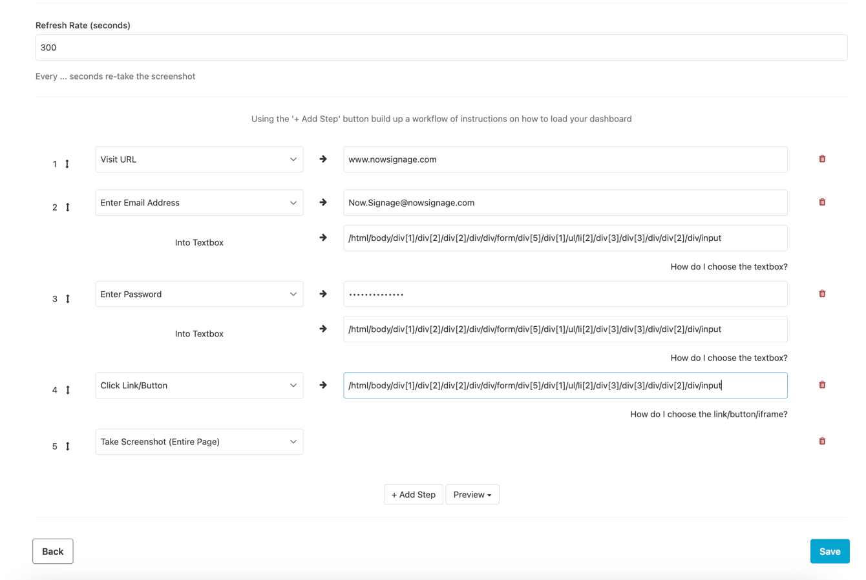This screenshot has height=580, width=866.
Task: Delete step 1 with the trash icon
Action: pyautogui.click(x=821, y=158)
